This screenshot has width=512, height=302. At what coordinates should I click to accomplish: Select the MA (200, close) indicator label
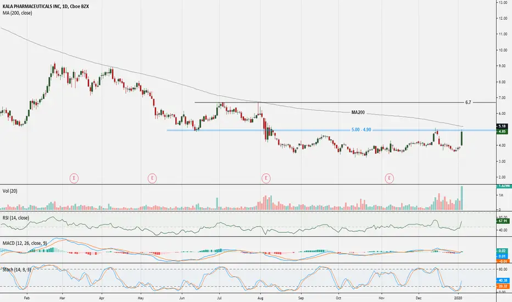click(18, 13)
